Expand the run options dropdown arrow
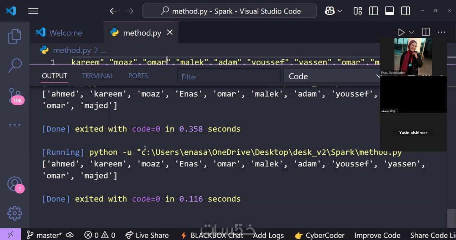 [x=411, y=32]
